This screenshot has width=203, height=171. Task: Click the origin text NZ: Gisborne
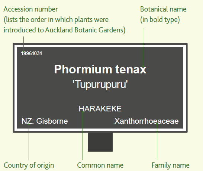pos(45,121)
